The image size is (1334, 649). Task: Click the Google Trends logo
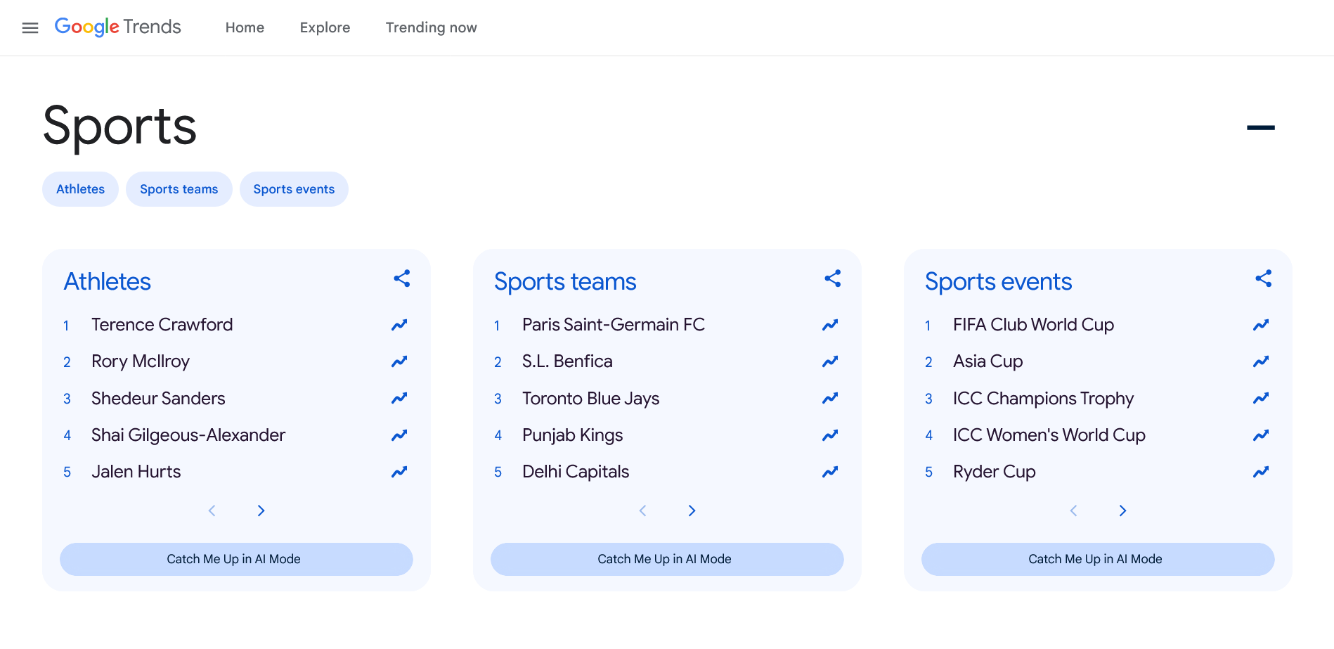pos(118,27)
